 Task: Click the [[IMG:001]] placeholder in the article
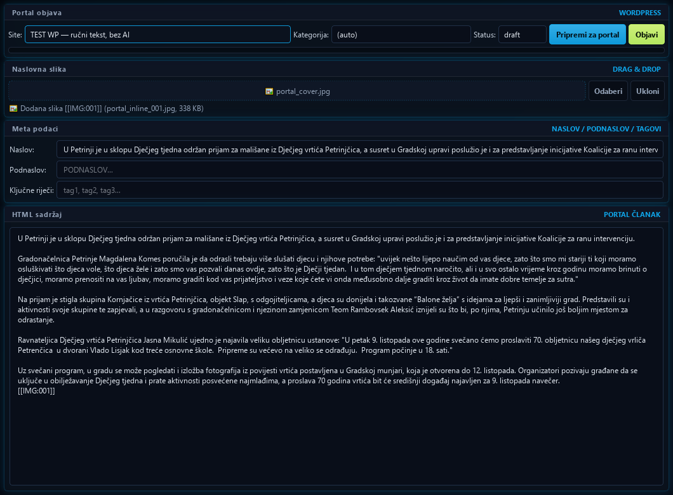coord(36,391)
